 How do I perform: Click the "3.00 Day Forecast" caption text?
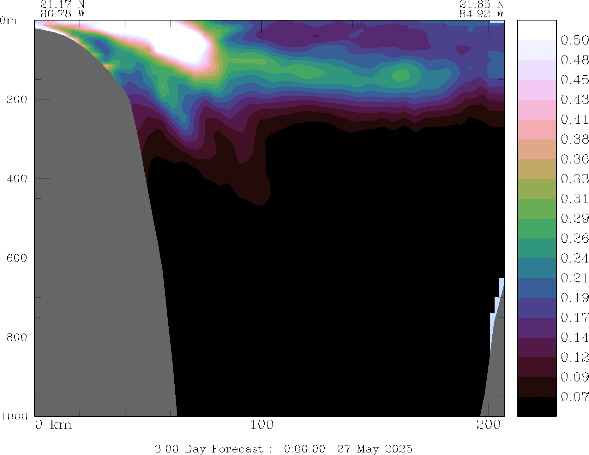tap(208, 449)
